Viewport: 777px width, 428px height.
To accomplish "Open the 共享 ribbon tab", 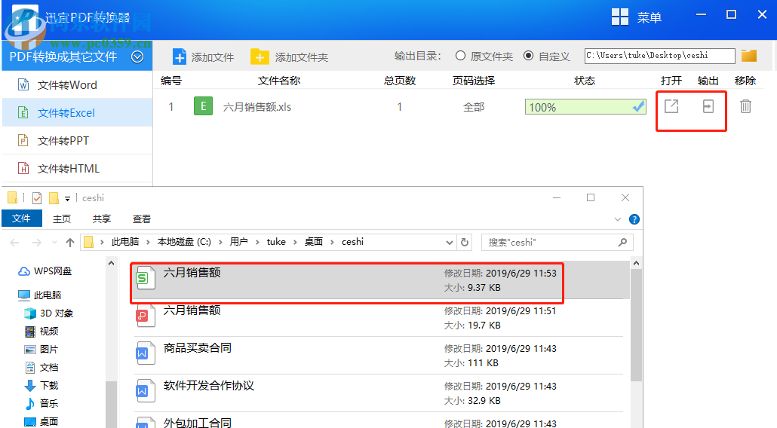I will coord(102,219).
